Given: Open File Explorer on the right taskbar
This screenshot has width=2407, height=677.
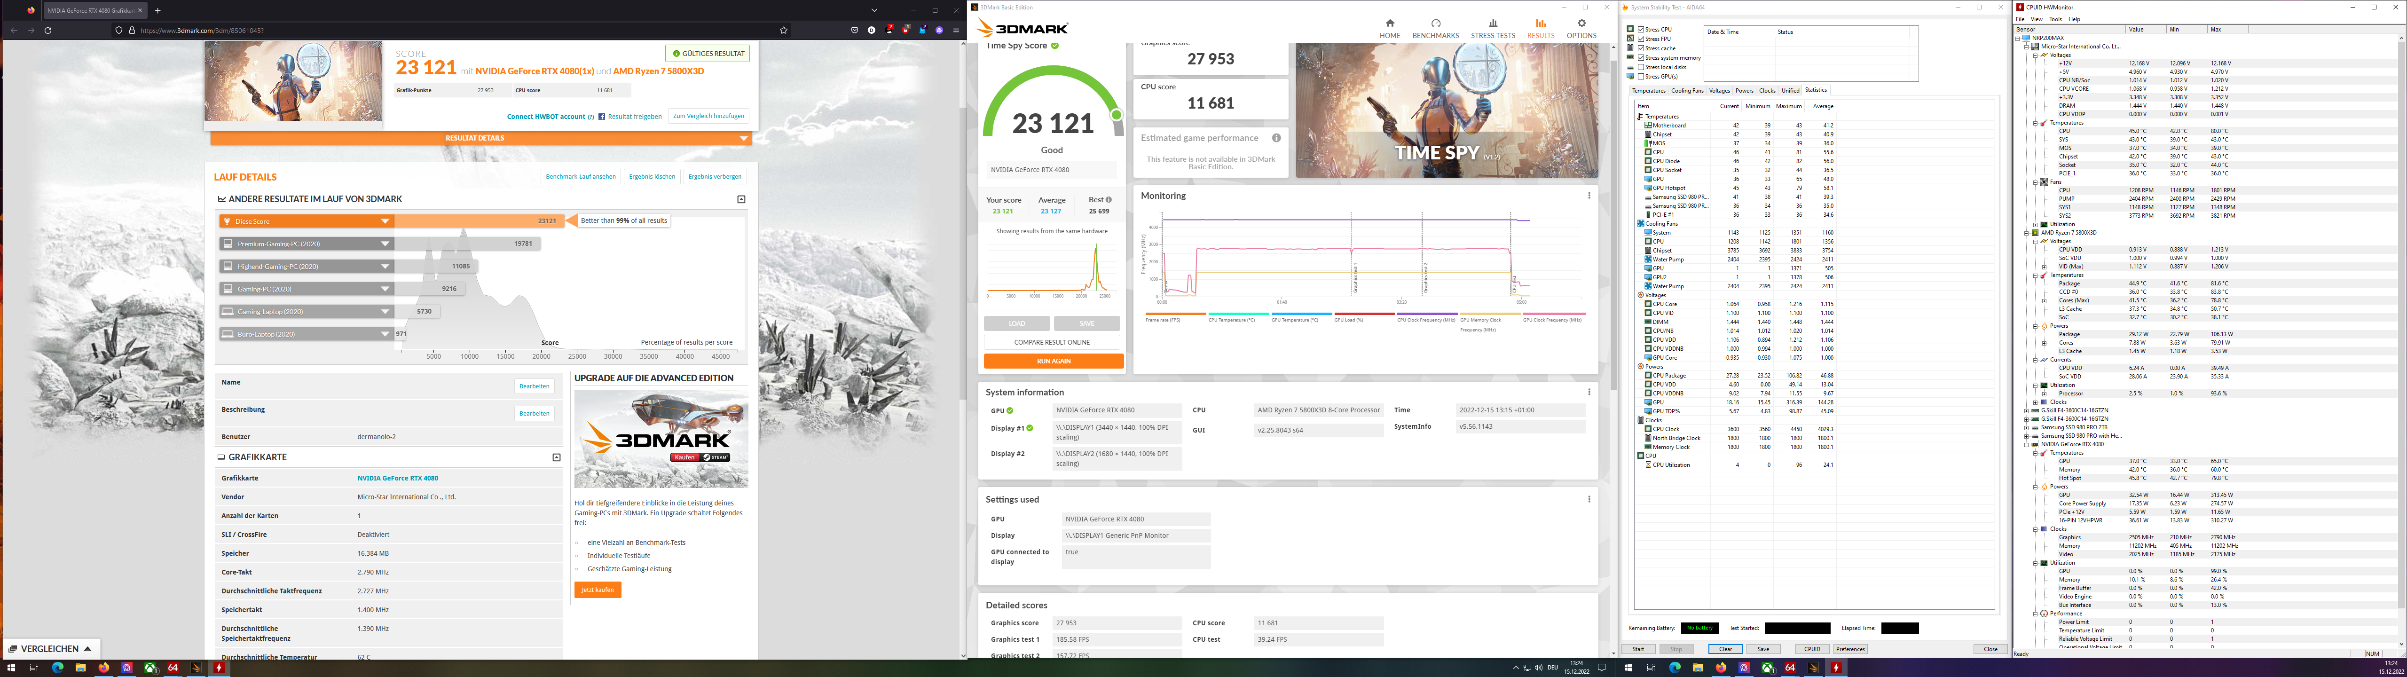Looking at the screenshot, I should point(1698,668).
